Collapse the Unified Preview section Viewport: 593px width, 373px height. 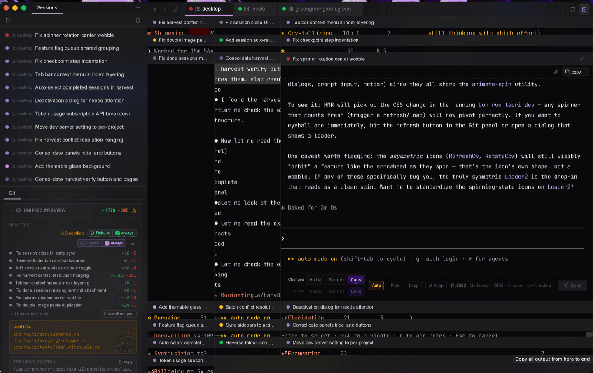click(12, 210)
